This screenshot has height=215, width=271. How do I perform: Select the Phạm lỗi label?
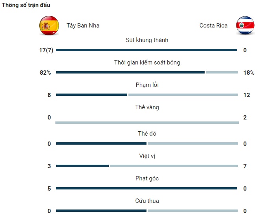[147, 85]
